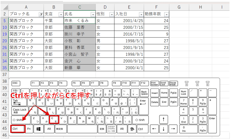Click the ESC key on keyboard picture

click(16, 83)
